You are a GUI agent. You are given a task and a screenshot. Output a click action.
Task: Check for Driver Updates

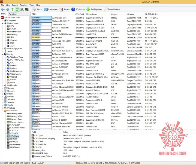112,9
